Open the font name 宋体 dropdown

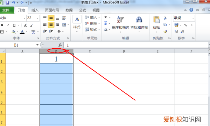pyautogui.click(x=24, y=18)
